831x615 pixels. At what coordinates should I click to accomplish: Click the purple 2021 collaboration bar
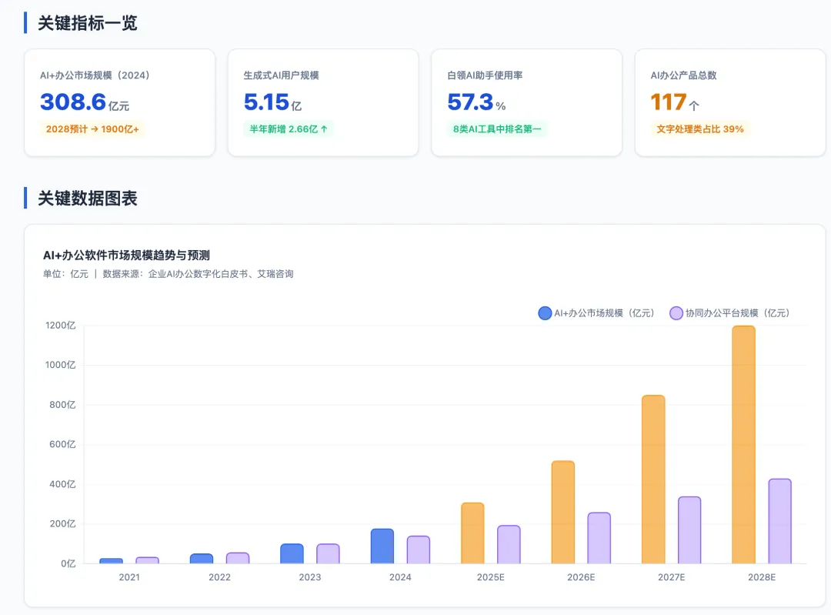(147, 560)
